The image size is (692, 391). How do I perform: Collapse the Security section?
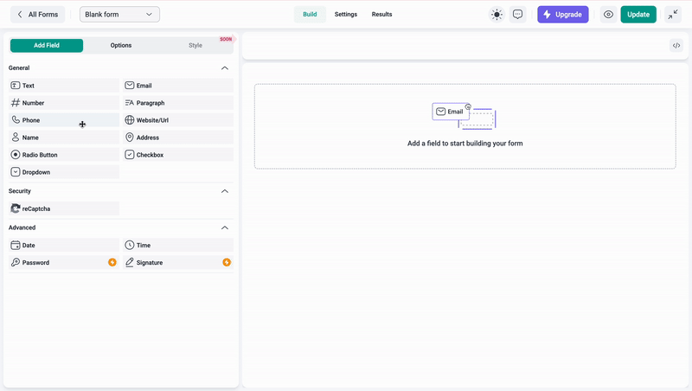(225, 191)
